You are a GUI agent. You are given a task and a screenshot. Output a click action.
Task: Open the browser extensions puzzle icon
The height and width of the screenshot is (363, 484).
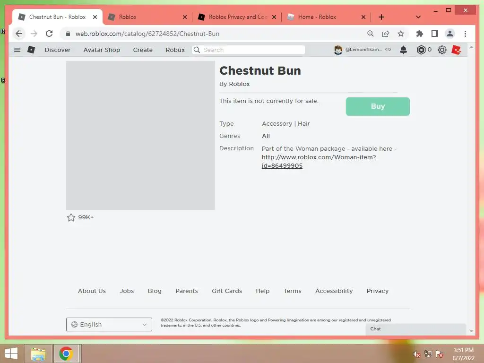[420, 34]
